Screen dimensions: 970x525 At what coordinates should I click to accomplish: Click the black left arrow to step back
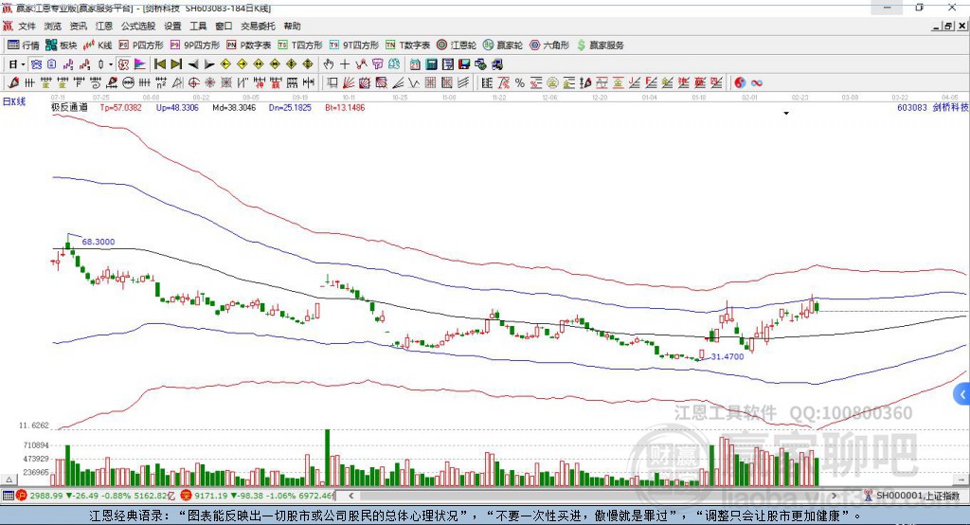point(193,64)
